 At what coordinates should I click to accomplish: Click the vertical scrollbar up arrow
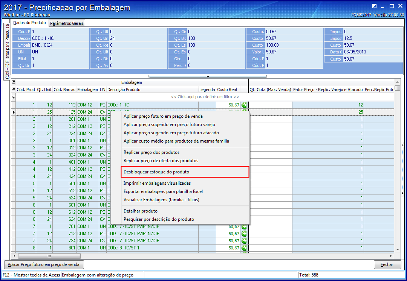coord(398,82)
